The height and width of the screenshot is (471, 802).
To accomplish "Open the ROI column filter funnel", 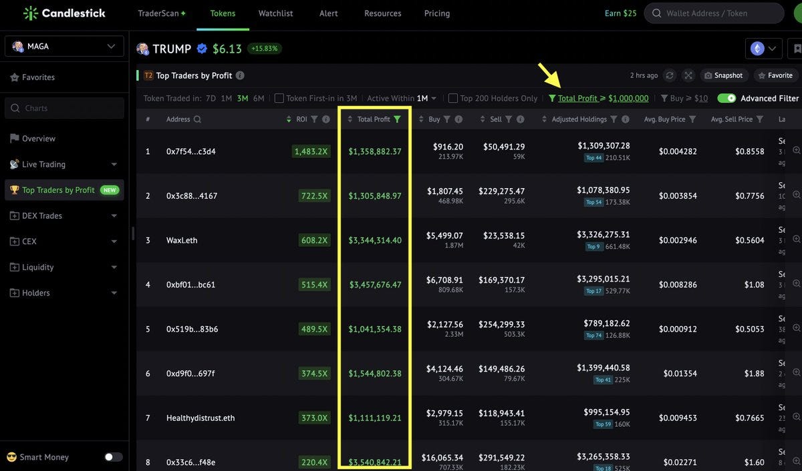I will click(314, 119).
